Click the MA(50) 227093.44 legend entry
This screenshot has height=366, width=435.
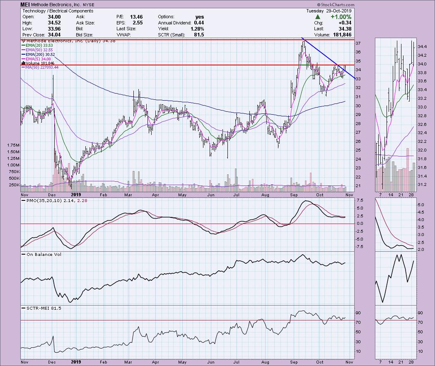(40, 67)
